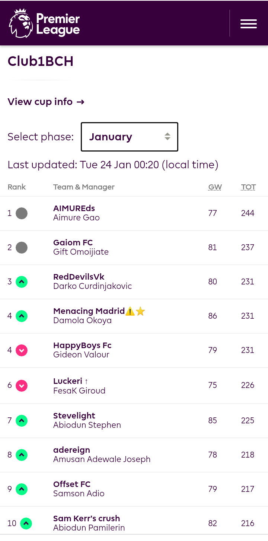Click the GW column header
Image resolution: width=268 pixels, height=541 pixels.
pos(215,187)
